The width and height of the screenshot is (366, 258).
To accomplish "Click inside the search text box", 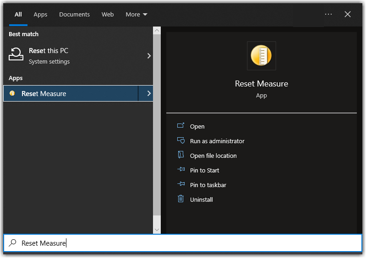I will click(183, 243).
